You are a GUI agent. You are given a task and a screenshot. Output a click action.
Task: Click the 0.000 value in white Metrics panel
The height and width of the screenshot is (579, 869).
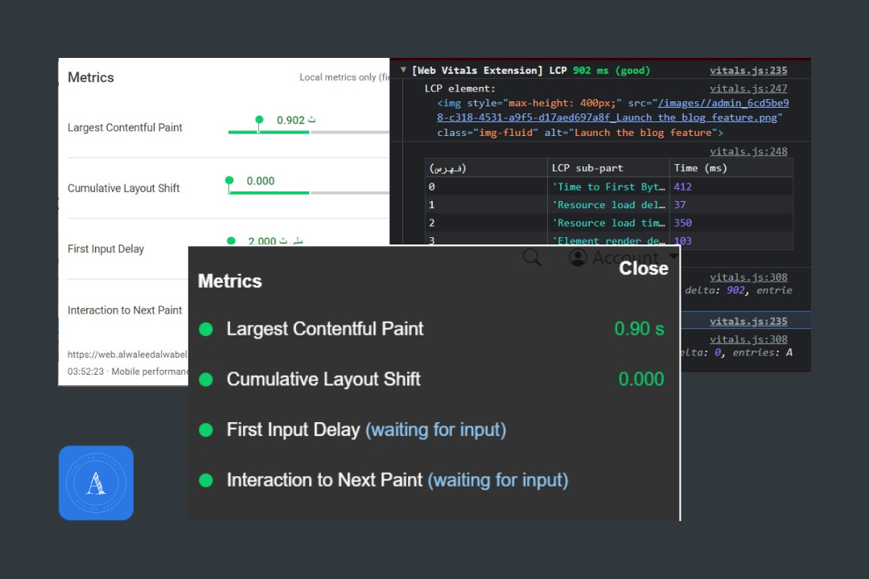point(261,181)
